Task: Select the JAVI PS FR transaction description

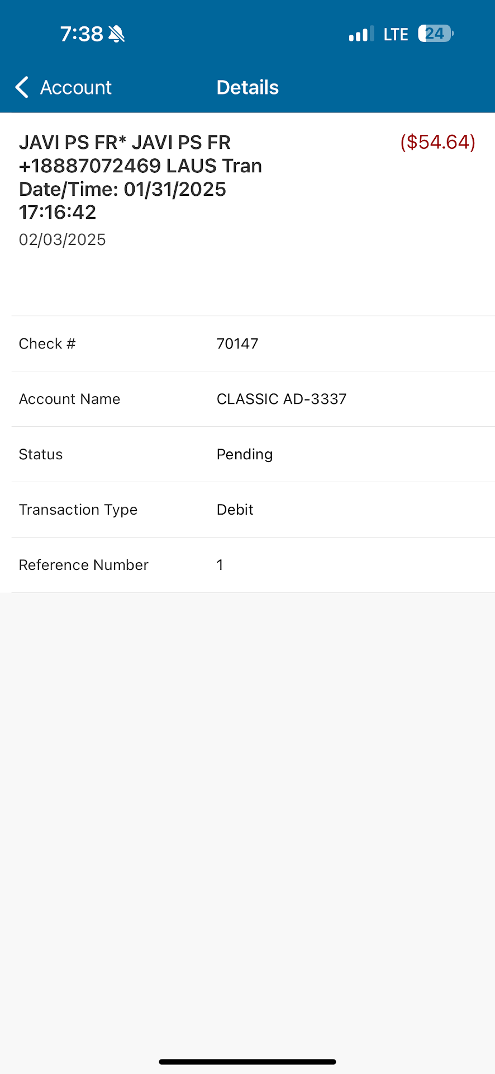Action: pos(140,177)
